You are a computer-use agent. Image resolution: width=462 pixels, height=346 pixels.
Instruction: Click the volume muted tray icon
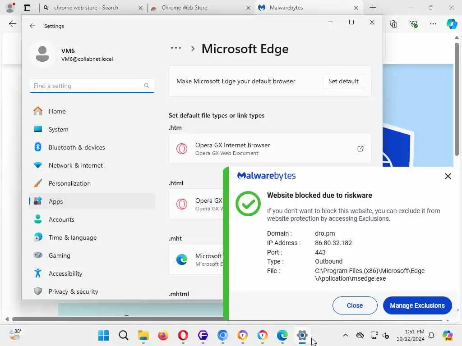386,335
